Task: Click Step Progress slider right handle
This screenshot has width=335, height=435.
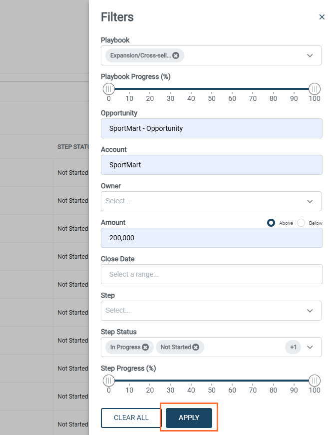Action: [x=314, y=381]
